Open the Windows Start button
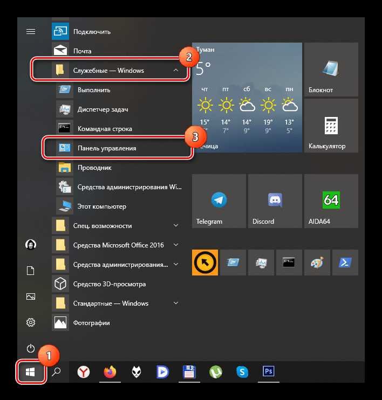 (30, 372)
